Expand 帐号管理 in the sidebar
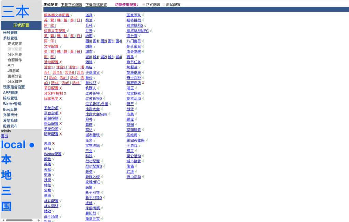 click(10, 33)
